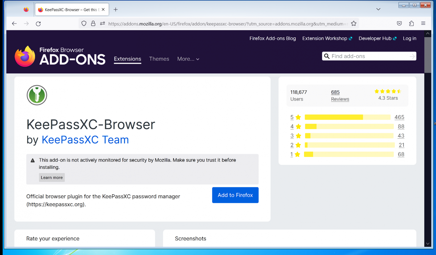Image resolution: width=436 pixels, height=255 pixels.
Task: Open the KeePassXC Team link
Action: pyautogui.click(x=85, y=140)
